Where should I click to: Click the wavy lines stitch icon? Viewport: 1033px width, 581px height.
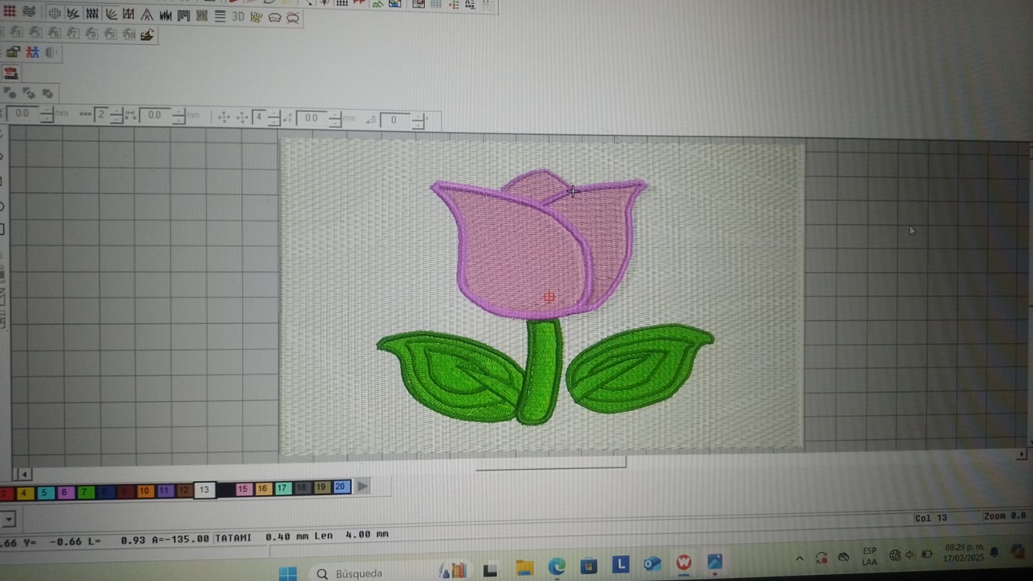click(x=29, y=12)
